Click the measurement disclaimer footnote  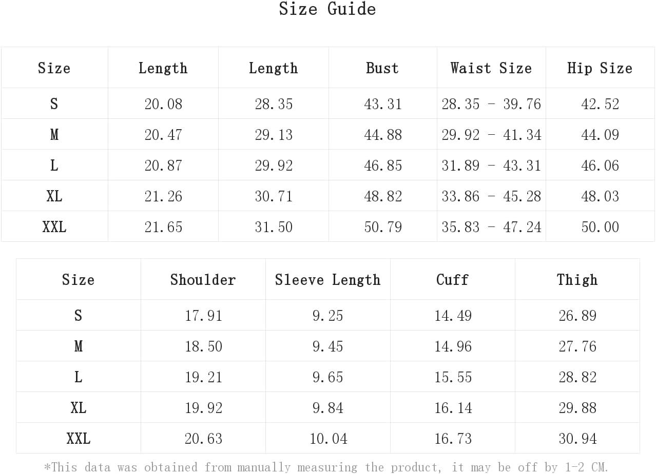point(326,467)
